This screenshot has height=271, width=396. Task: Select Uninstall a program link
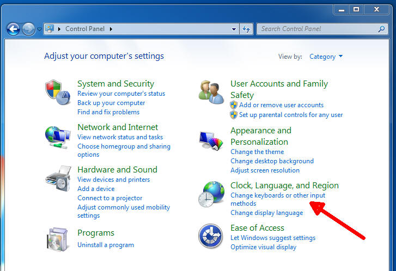pyautogui.click(x=105, y=245)
